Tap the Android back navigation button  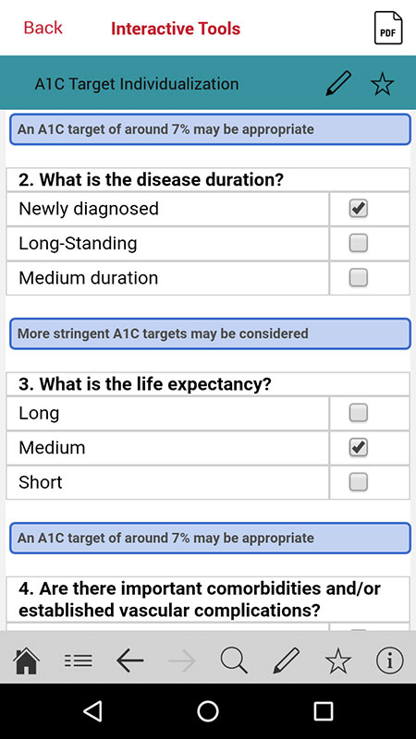pyautogui.click(x=93, y=710)
